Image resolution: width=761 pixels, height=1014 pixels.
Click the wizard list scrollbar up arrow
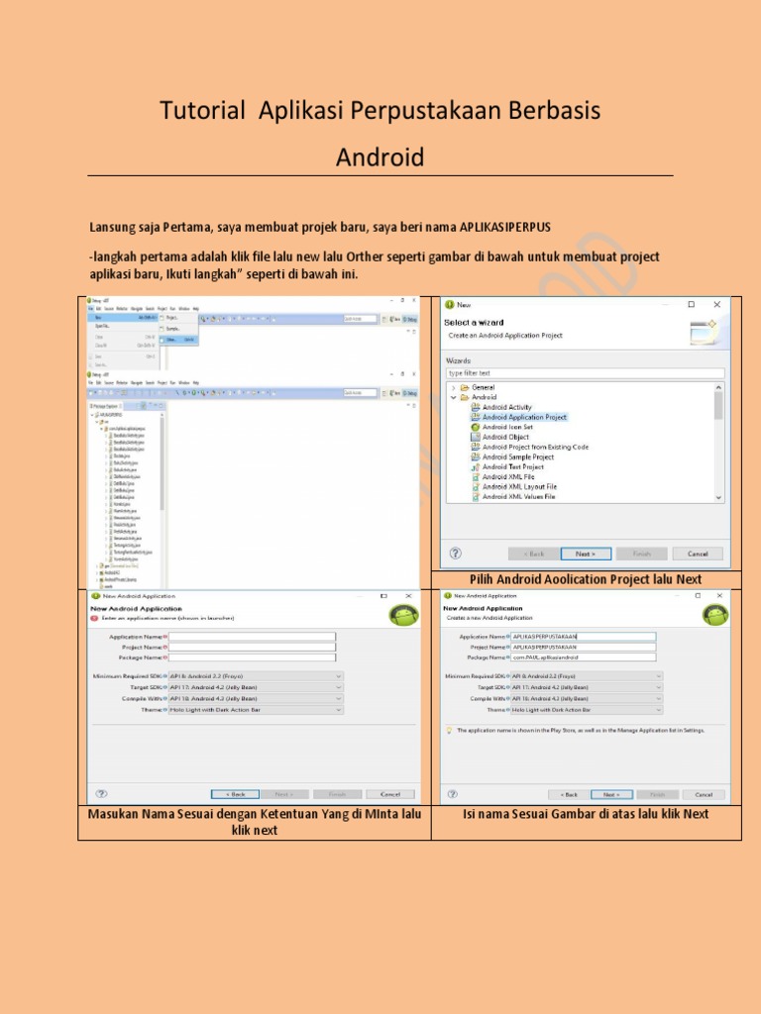718,387
